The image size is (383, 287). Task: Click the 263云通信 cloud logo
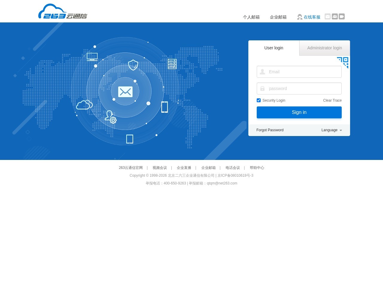(63, 11)
